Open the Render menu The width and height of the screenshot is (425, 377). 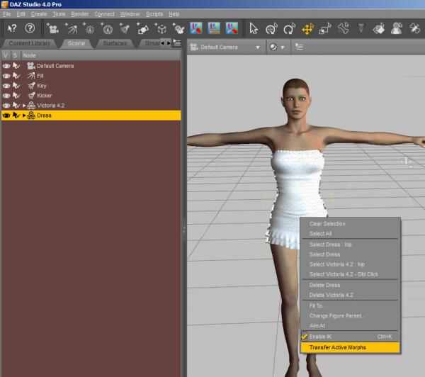(79, 14)
